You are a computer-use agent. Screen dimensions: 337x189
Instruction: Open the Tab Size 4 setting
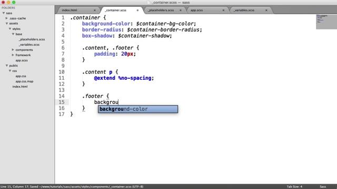pyautogui.click(x=294, y=187)
